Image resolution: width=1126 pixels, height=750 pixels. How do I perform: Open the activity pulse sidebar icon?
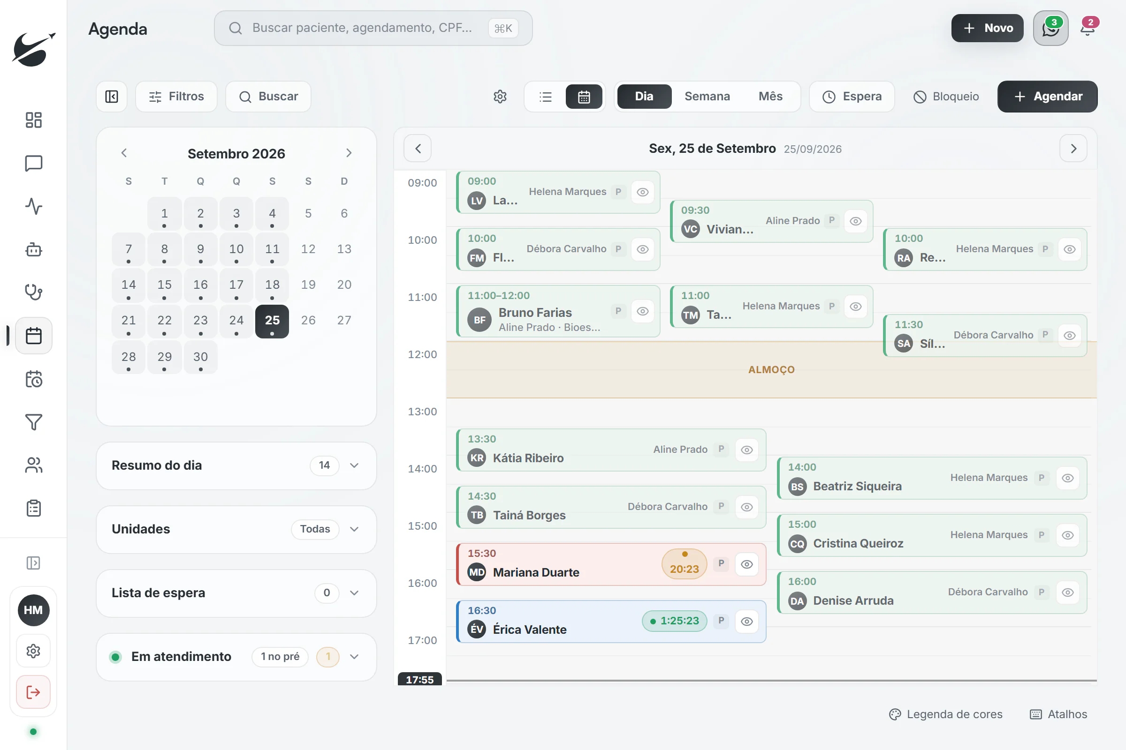tap(33, 206)
